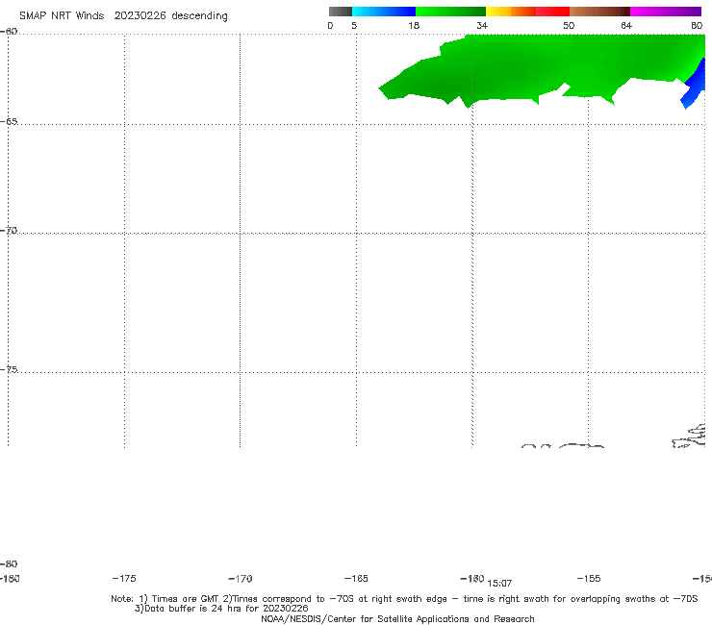Click the latitude label '-70'

tap(9, 231)
